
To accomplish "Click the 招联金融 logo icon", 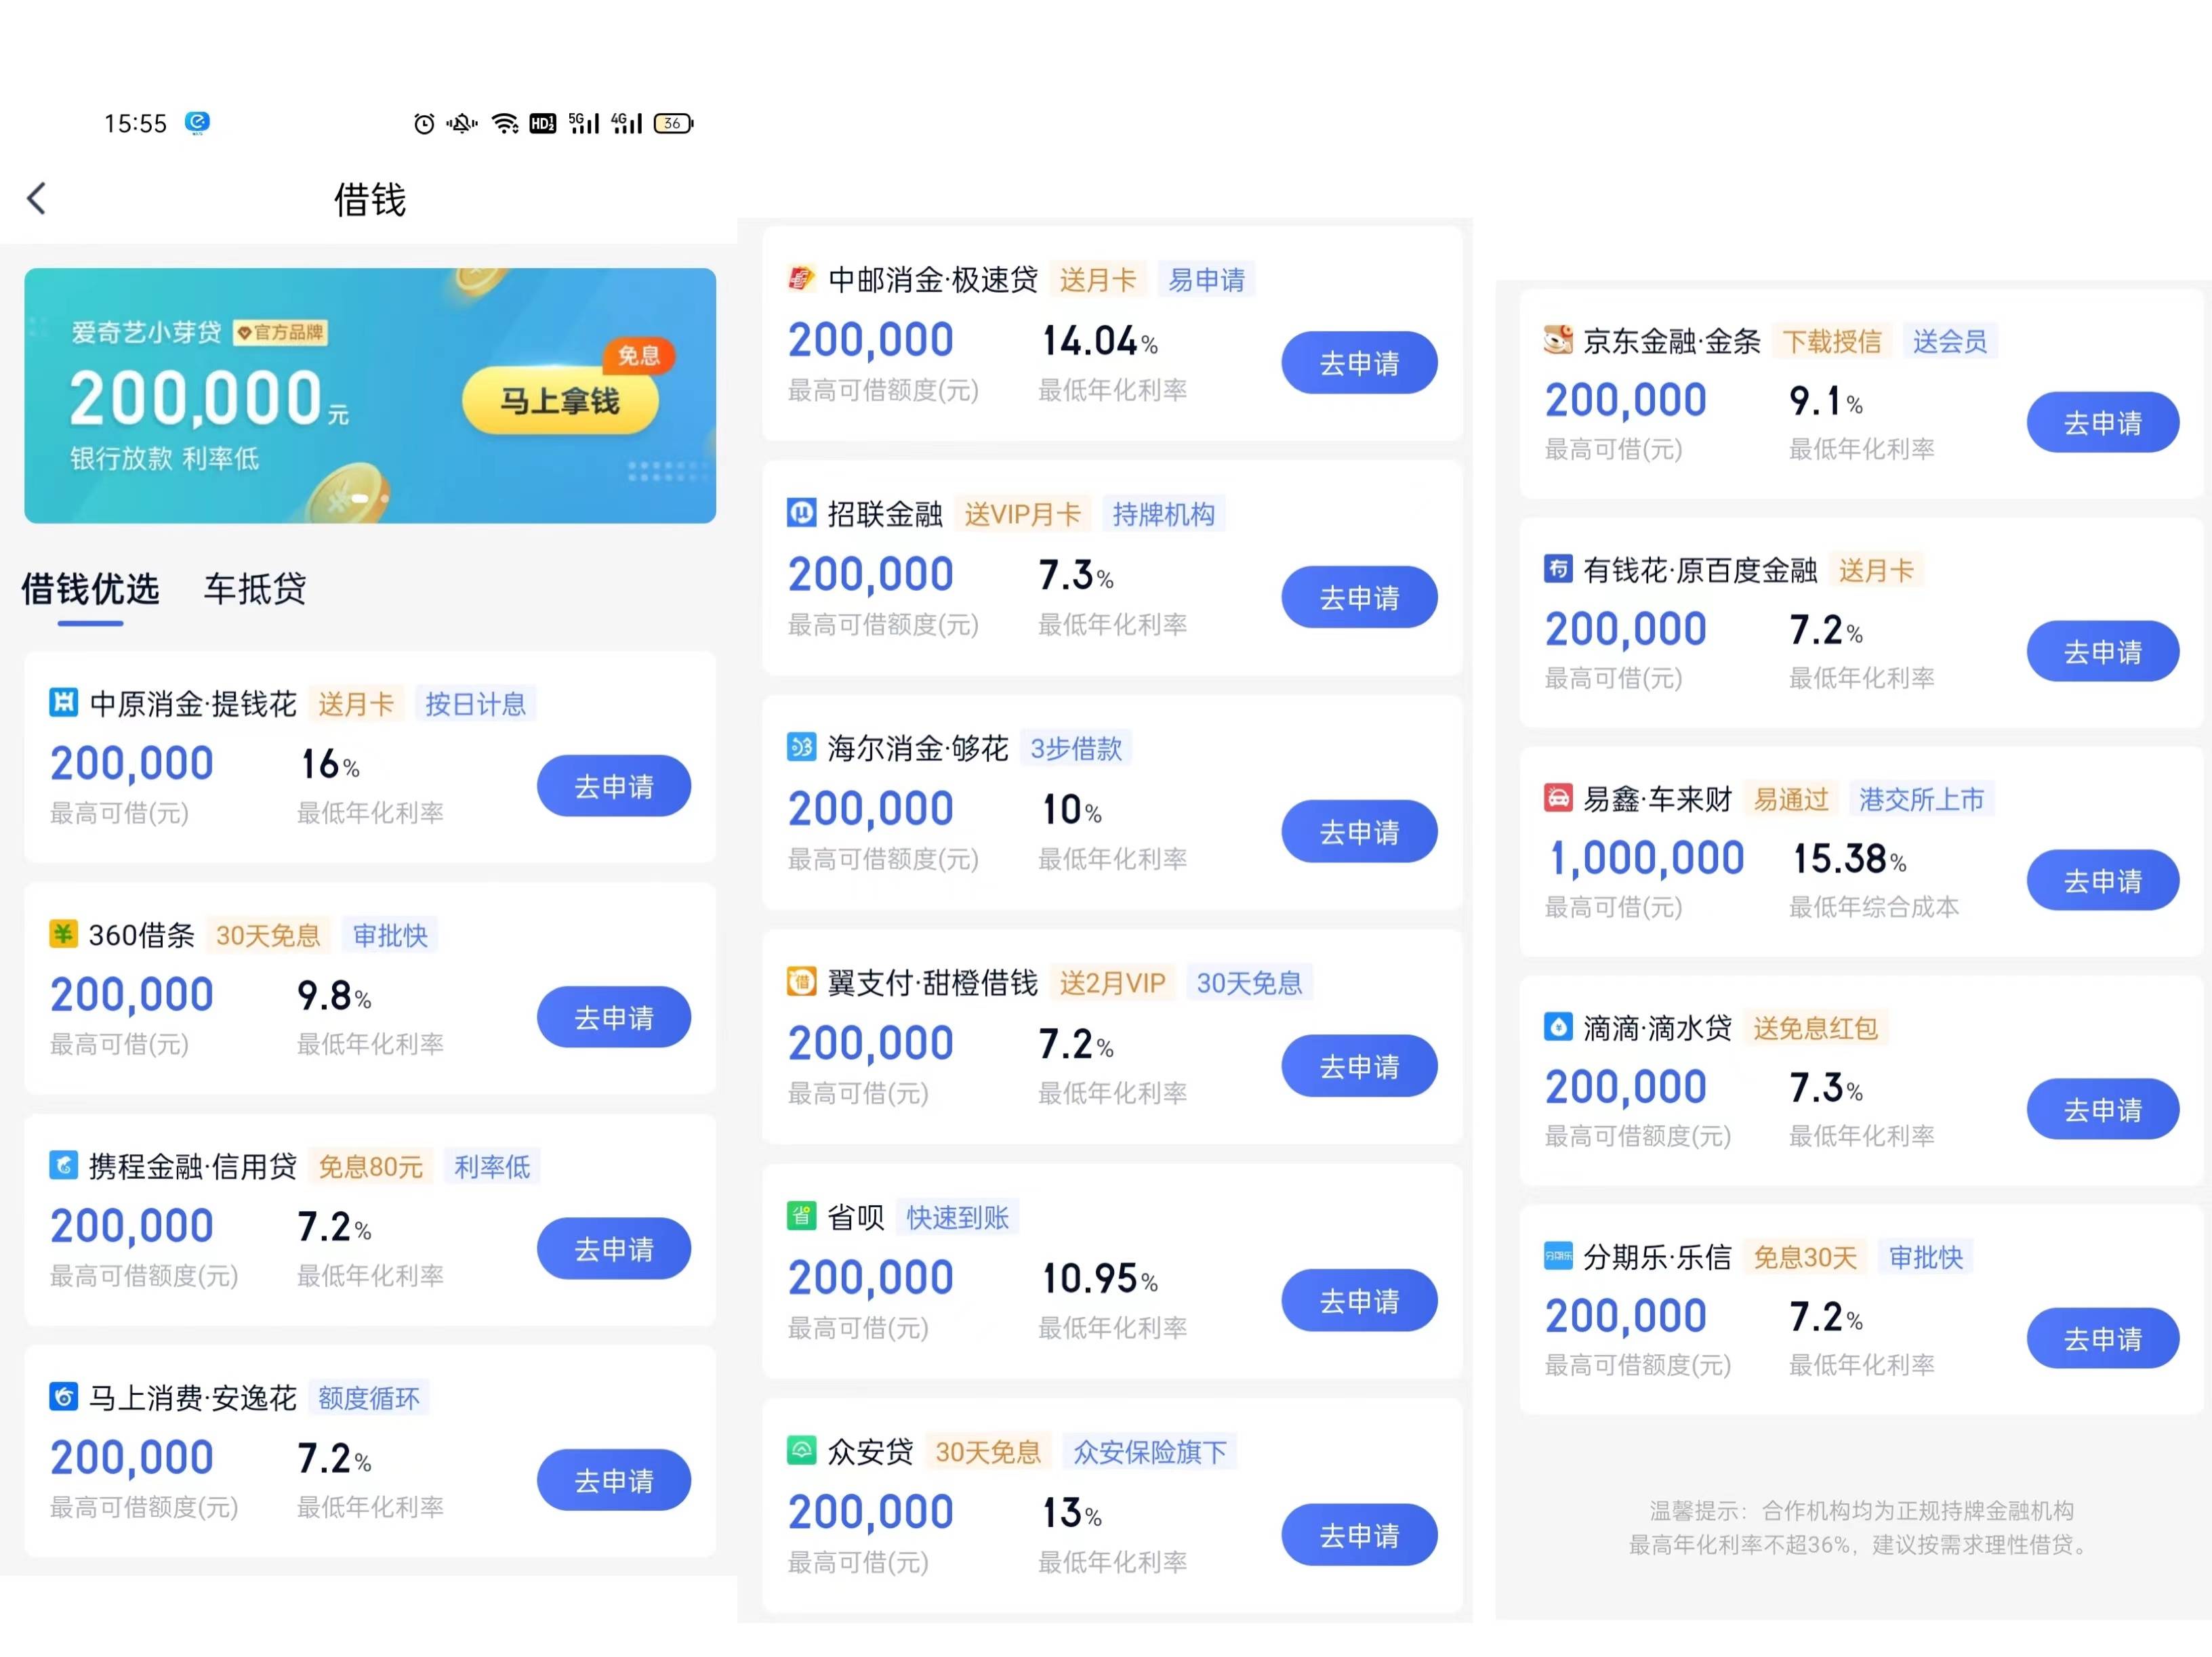I will point(801,513).
